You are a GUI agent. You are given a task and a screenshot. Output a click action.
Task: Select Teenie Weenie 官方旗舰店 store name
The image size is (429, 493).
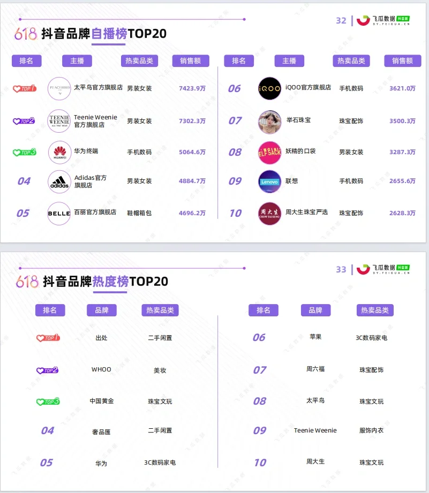point(95,121)
